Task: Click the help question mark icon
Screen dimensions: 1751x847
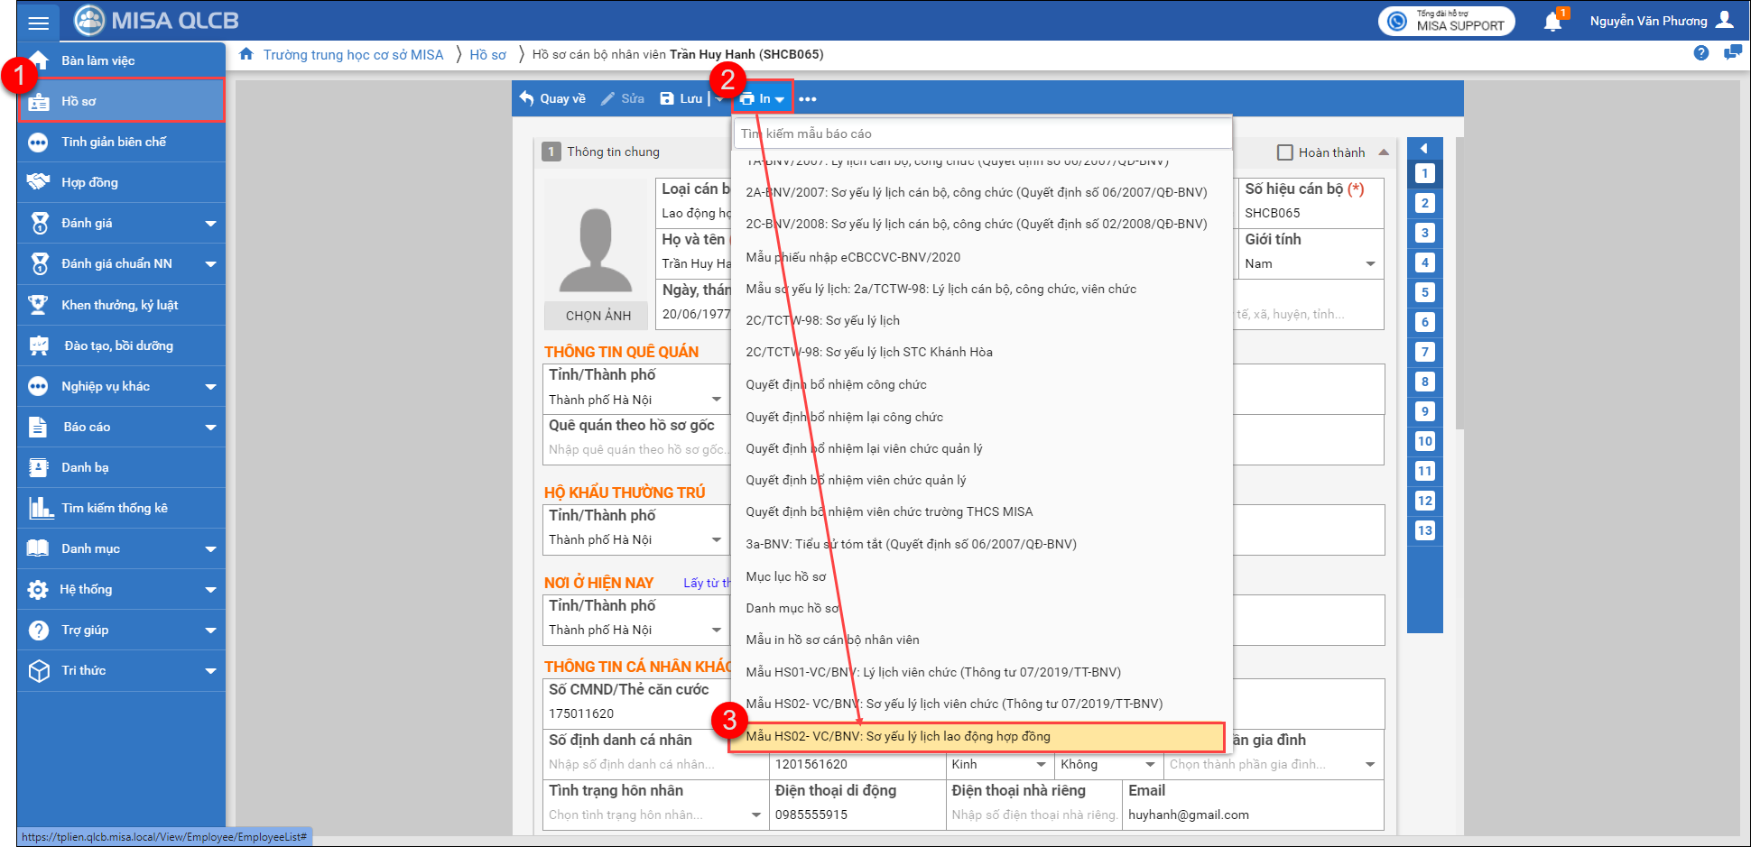Action: [x=1701, y=53]
